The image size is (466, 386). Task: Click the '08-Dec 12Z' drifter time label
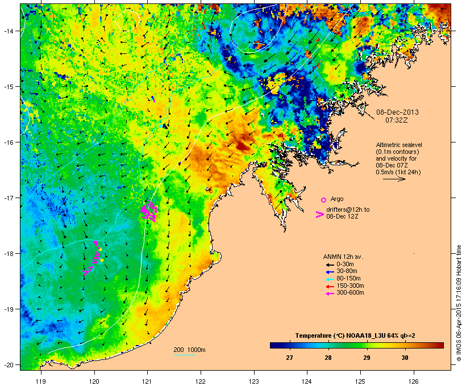coord(342,216)
